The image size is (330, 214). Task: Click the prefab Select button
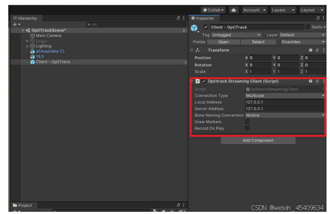pos(258,42)
